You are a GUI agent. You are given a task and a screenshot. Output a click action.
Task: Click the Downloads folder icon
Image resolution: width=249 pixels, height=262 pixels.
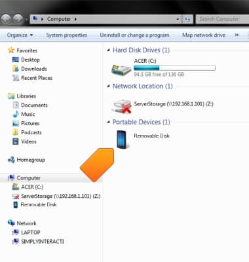point(16,69)
